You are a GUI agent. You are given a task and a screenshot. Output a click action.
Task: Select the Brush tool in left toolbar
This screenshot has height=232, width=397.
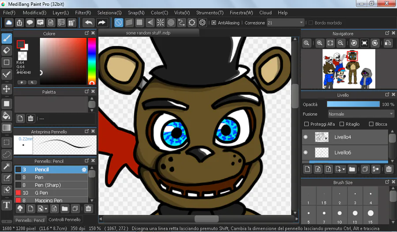coord(7,38)
